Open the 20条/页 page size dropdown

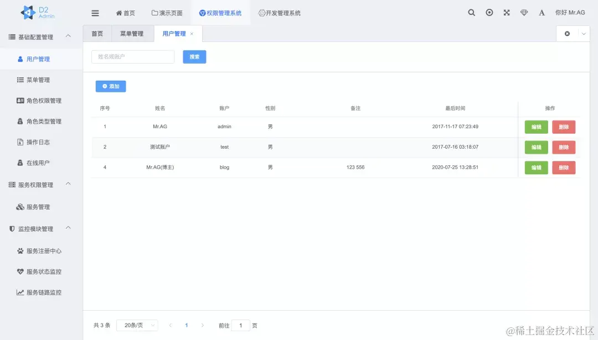tap(137, 325)
